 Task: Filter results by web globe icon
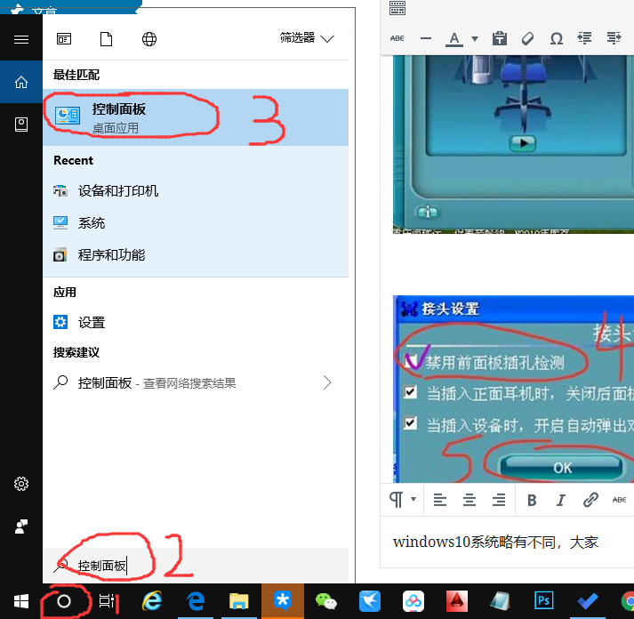pyautogui.click(x=149, y=39)
